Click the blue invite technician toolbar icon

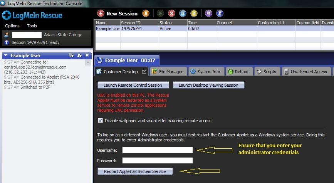pyautogui.click(x=220, y=13)
